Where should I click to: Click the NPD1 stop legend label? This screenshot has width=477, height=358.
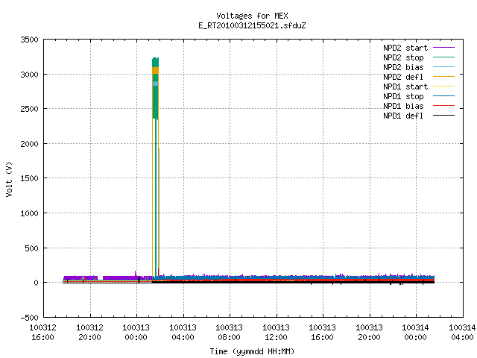click(403, 96)
